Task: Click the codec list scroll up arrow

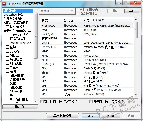Action: tap(136, 19)
